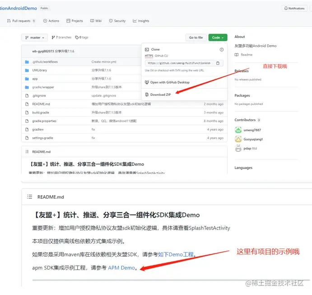Click the .gitignore file icon
This screenshot has height=295, width=312.
point(27,96)
